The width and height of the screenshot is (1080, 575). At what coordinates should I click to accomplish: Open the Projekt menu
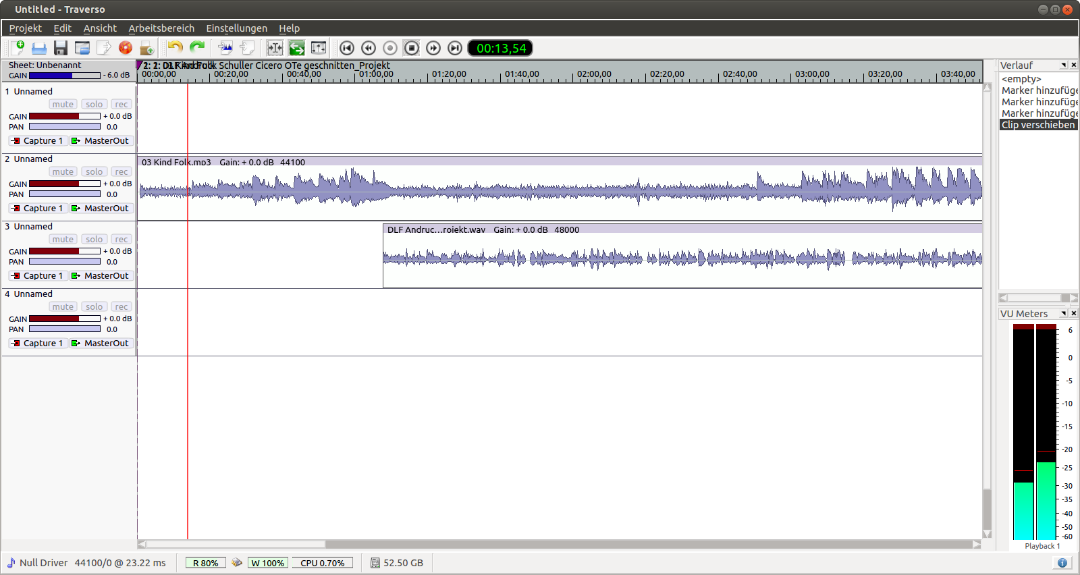coord(25,28)
